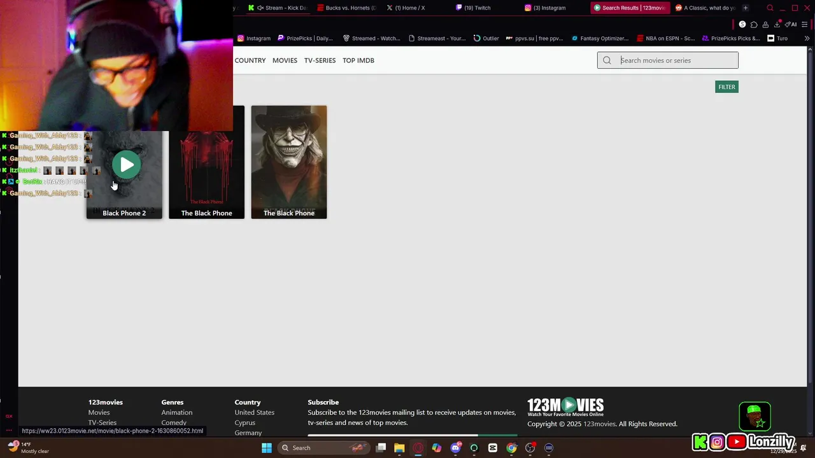Open the ppvs.su bookmark
The image size is (815, 458).
[535, 38]
